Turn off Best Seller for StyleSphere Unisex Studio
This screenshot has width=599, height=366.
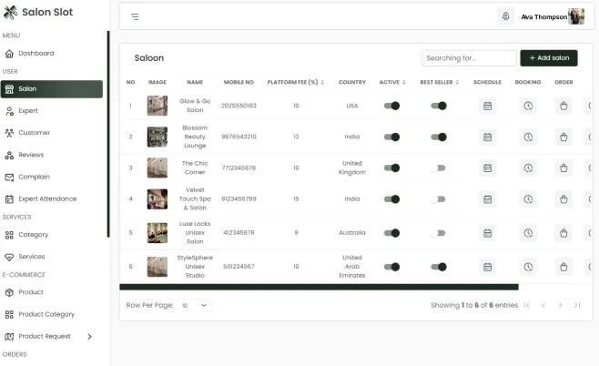point(439,267)
